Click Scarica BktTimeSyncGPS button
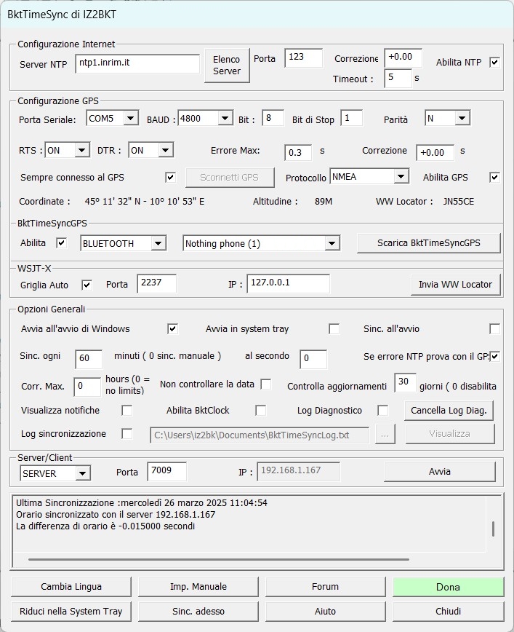Viewport: 514px width, 632px height. [429, 243]
